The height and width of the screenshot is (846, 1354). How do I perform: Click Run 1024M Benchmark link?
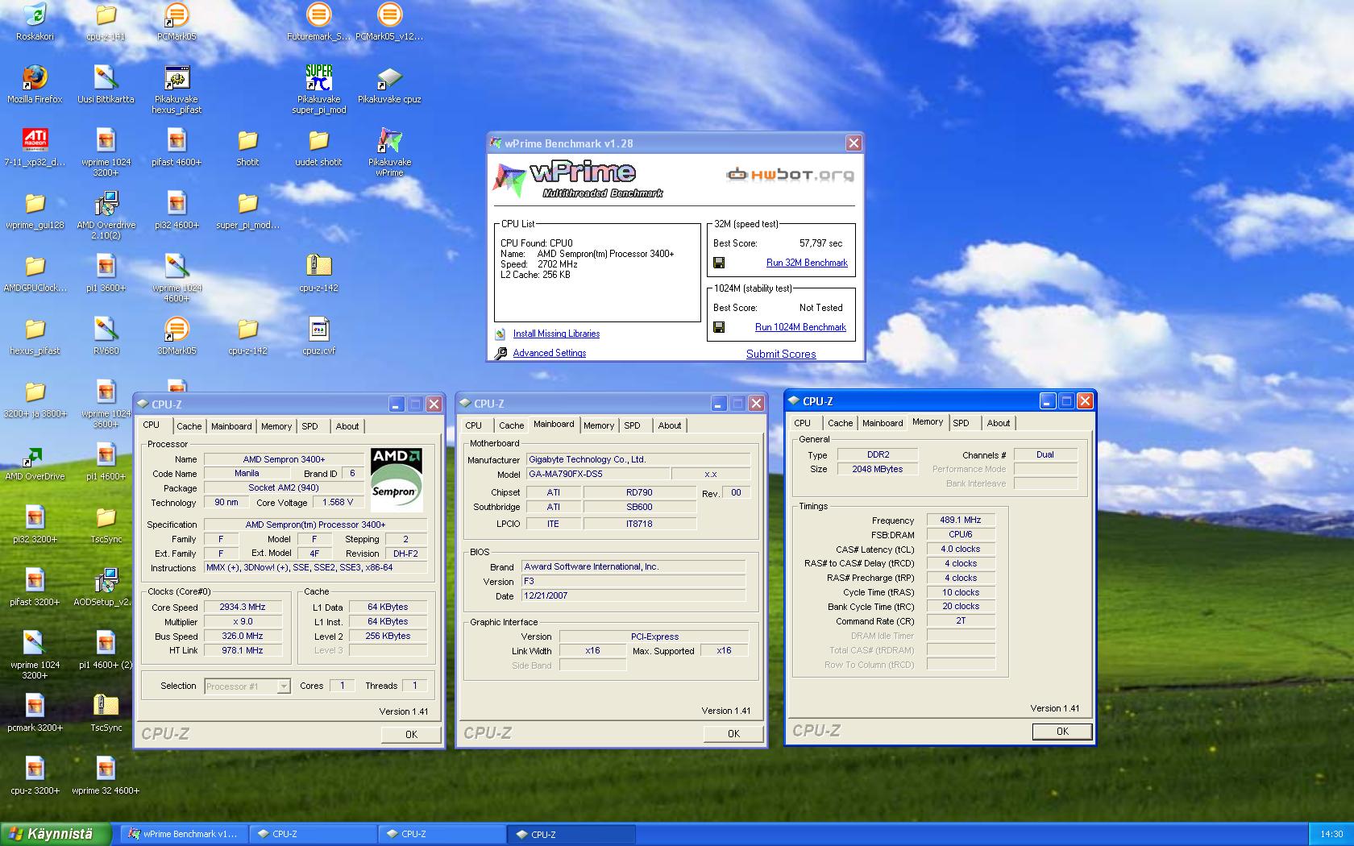pos(800,327)
